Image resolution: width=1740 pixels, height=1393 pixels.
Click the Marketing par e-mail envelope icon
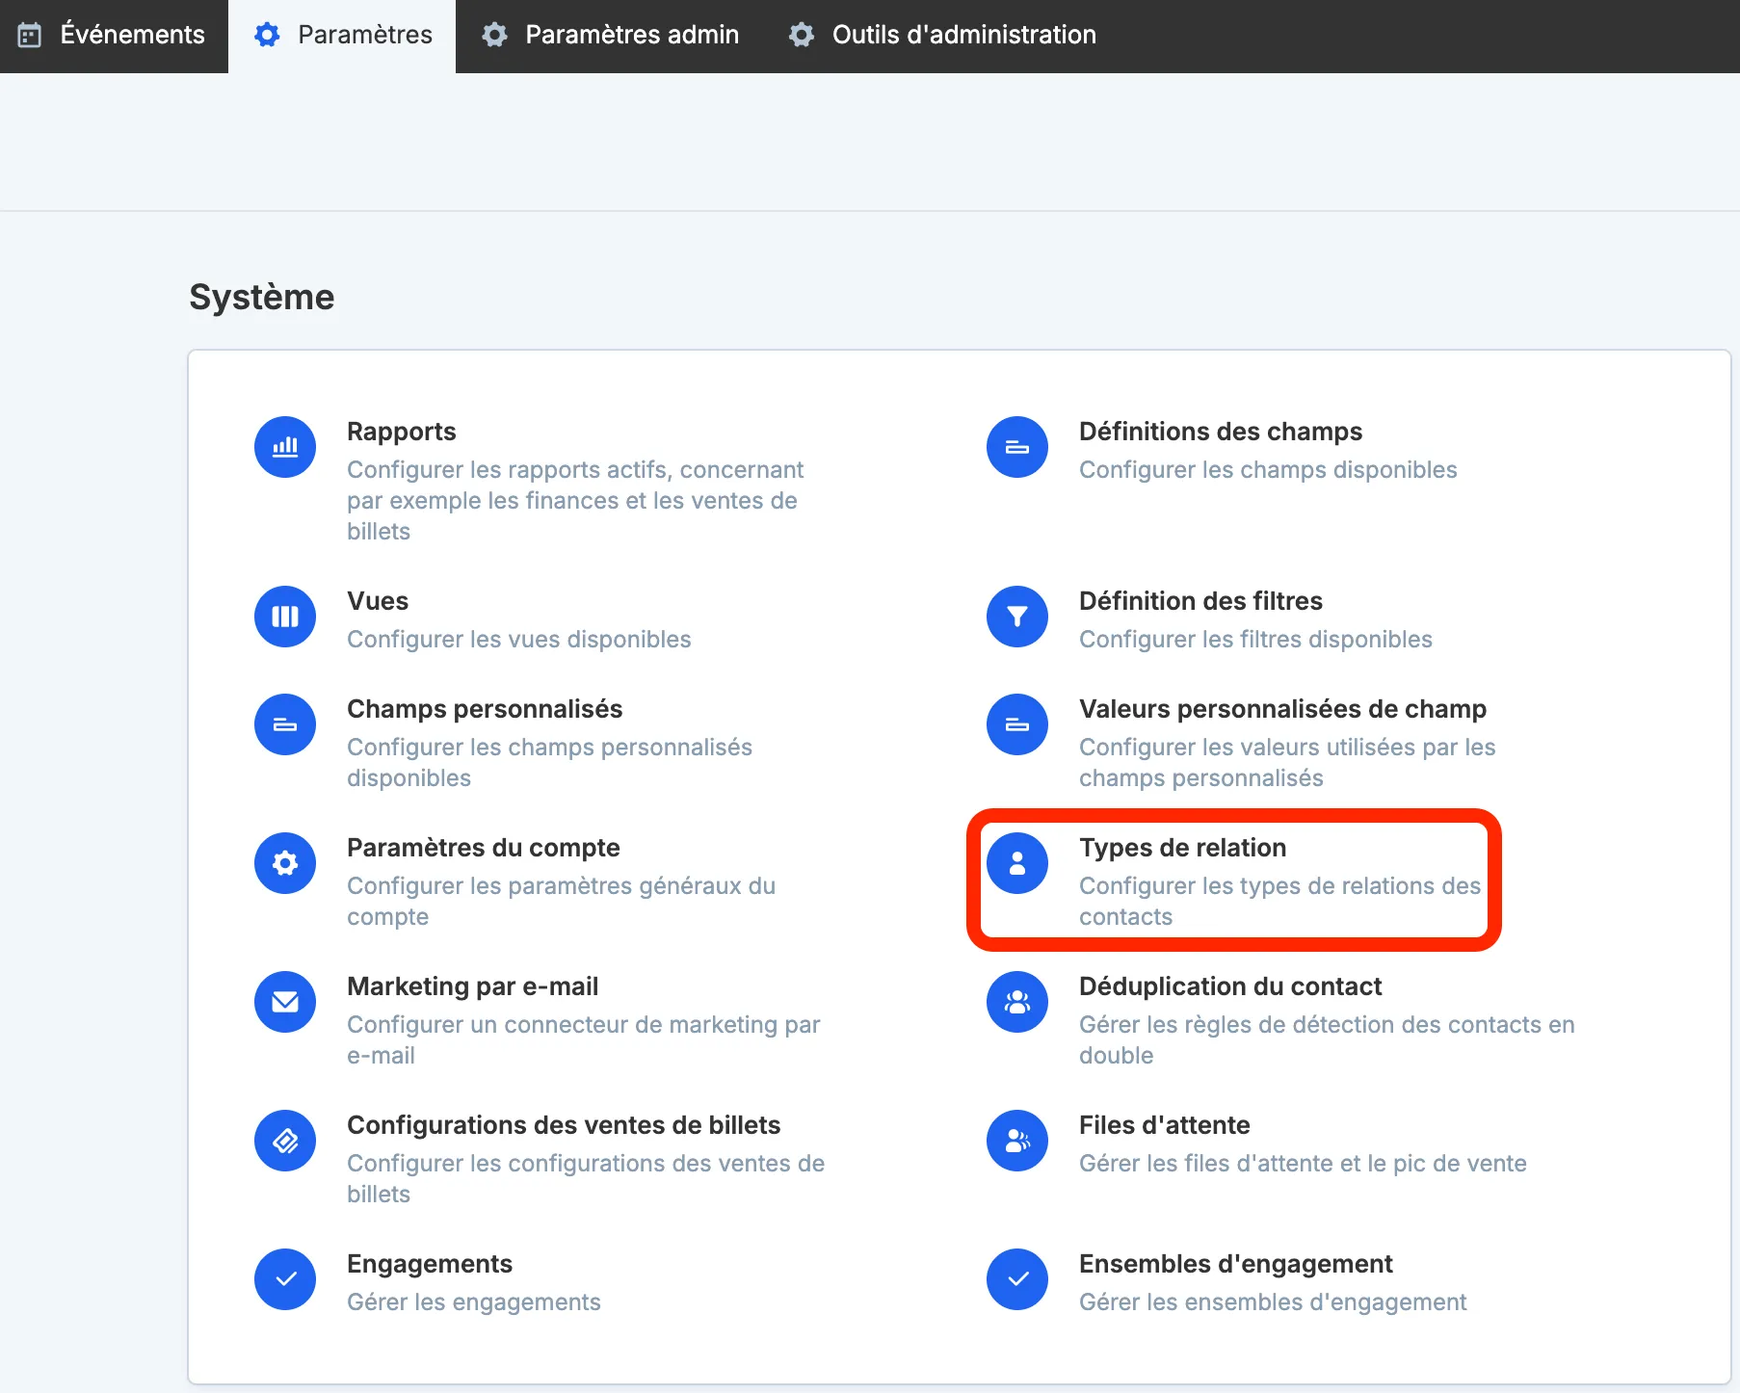285,1002
